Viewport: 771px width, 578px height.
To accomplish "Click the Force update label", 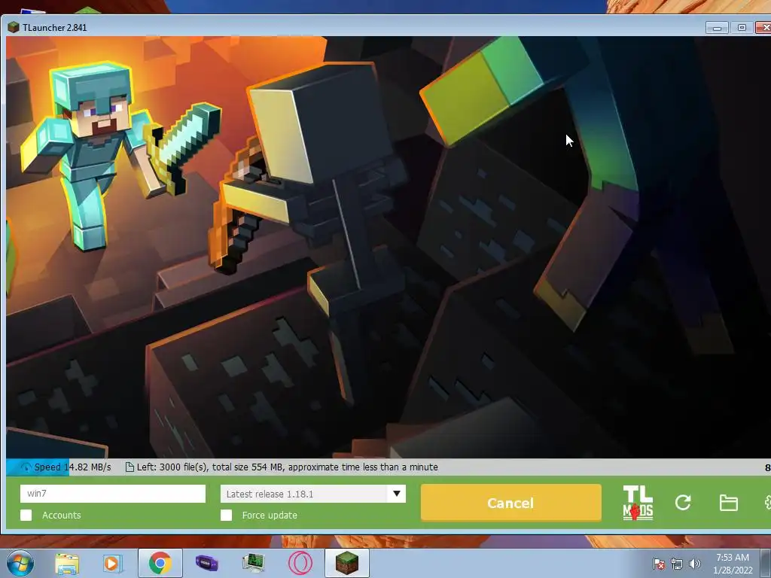I will tap(270, 515).
